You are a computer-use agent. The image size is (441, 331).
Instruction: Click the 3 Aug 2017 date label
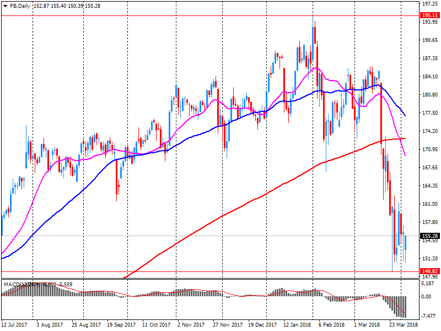click(x=50, y=324)
